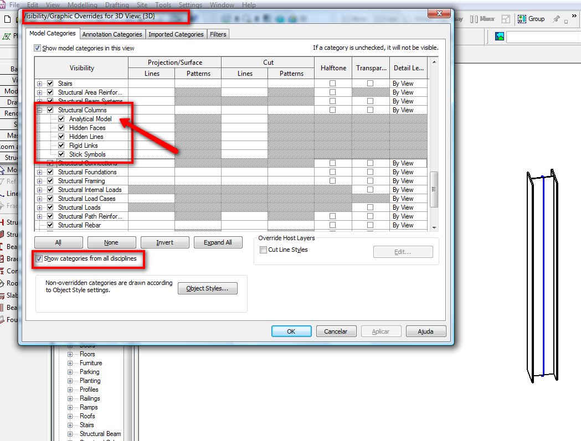Click the Resize tool icon next to Mirror
The height and width of the screenshot is (441, 581).
click(x=506, y=19)
